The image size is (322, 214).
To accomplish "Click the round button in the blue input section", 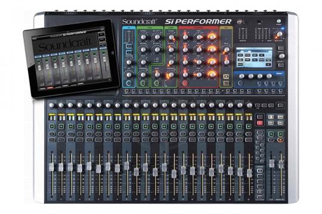I will coord(129,83).
